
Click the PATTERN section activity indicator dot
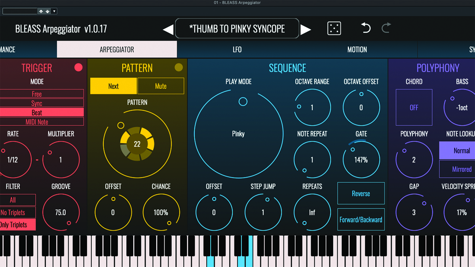pos(178,67)
